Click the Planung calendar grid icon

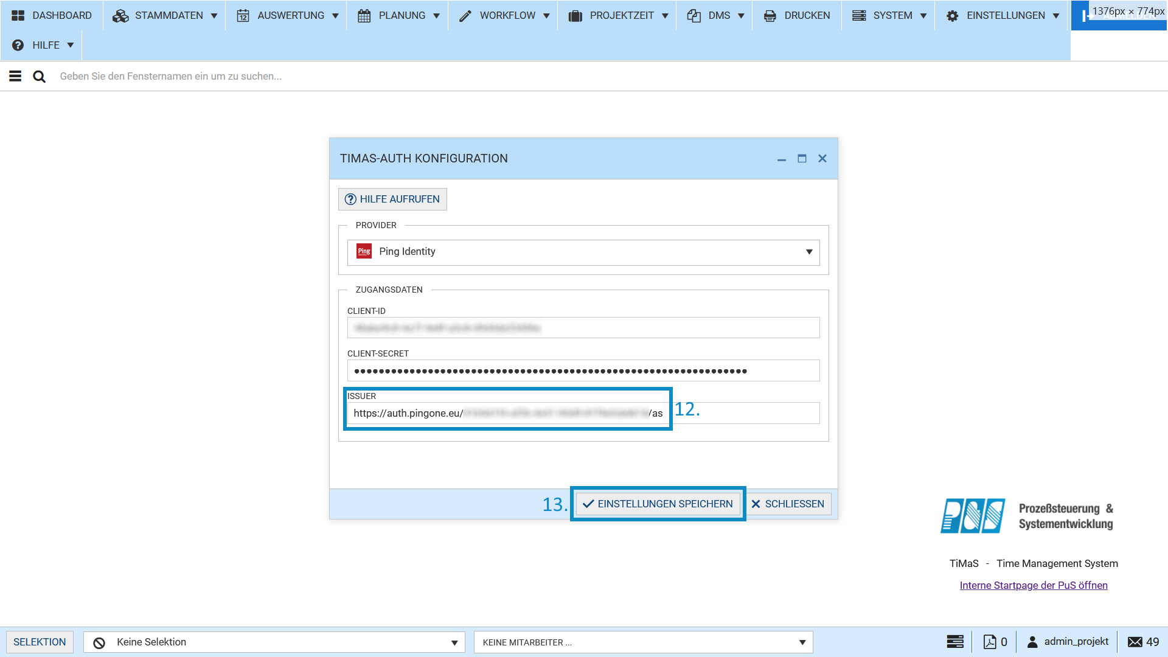[x=364, y=16]
